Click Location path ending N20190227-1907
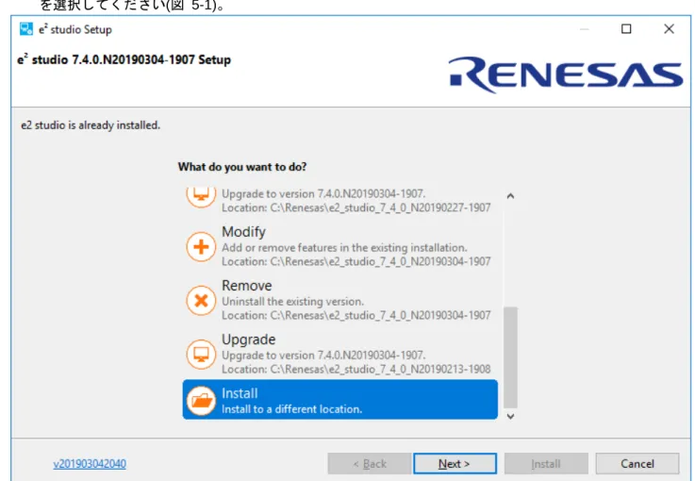This screenshot has height=481, width=695. [x=356, y=207]
